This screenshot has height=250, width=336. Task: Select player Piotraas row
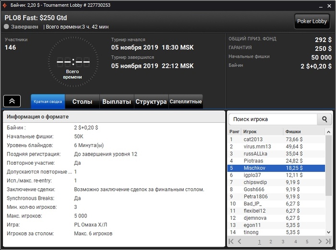tap(276, 161)
